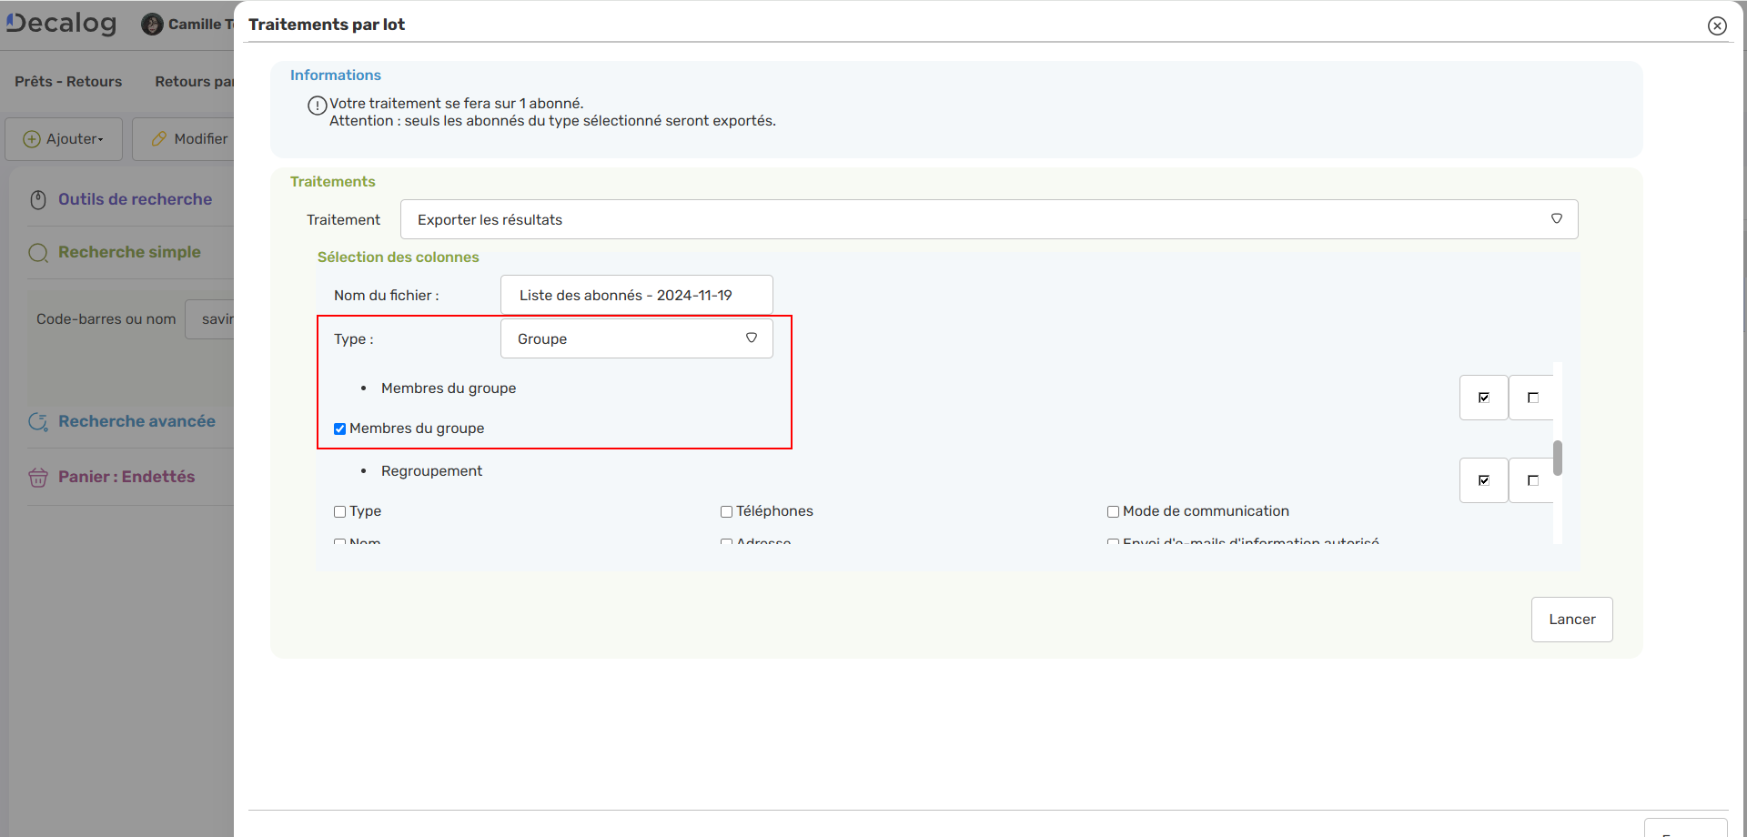Expand the Type dropdown set to Groupe
The height and width of the screenshot is (837, 1747).
tap(636, 338)
